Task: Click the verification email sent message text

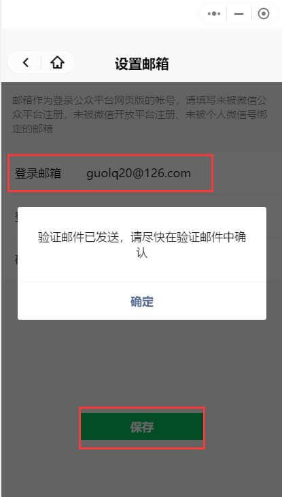Action: (142, 245)
